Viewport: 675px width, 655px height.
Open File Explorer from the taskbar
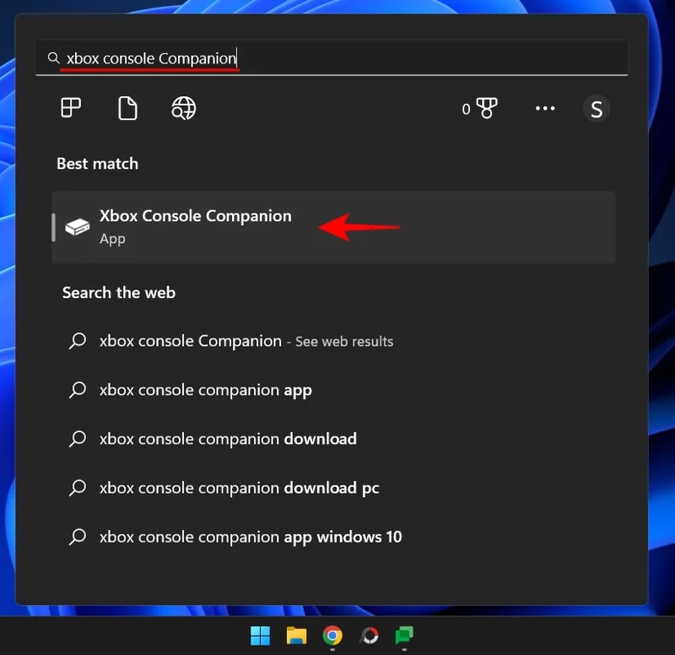click(296, 635)
